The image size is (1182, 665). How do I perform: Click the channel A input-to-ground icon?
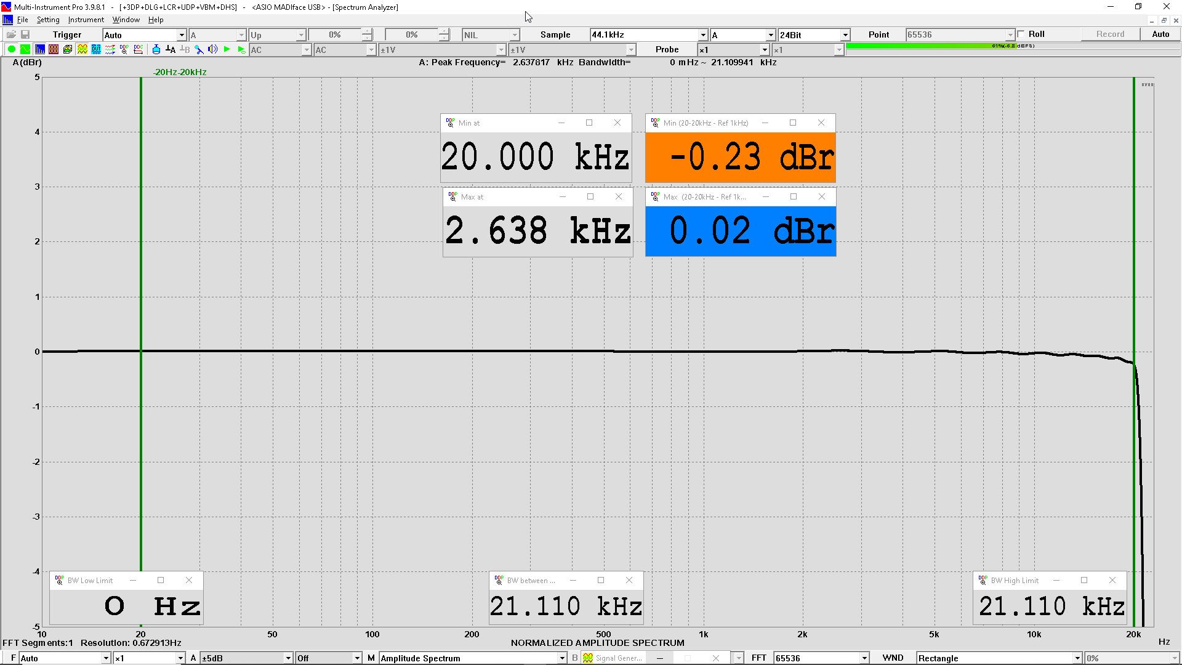click(171, 49)
